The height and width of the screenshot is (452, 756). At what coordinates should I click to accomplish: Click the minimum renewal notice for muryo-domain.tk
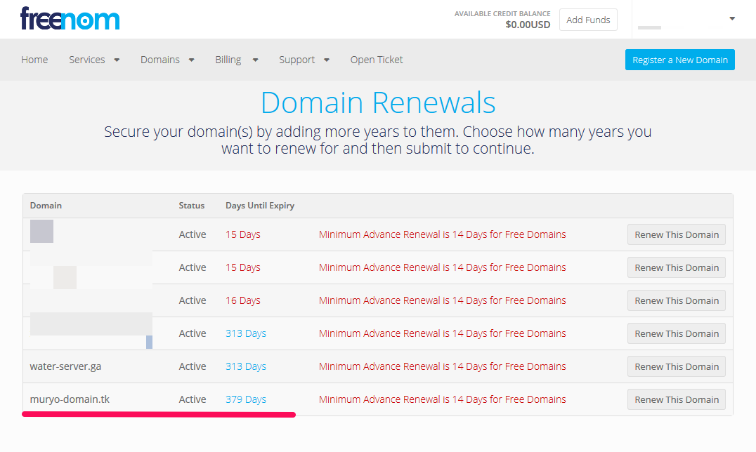point(442,399)
